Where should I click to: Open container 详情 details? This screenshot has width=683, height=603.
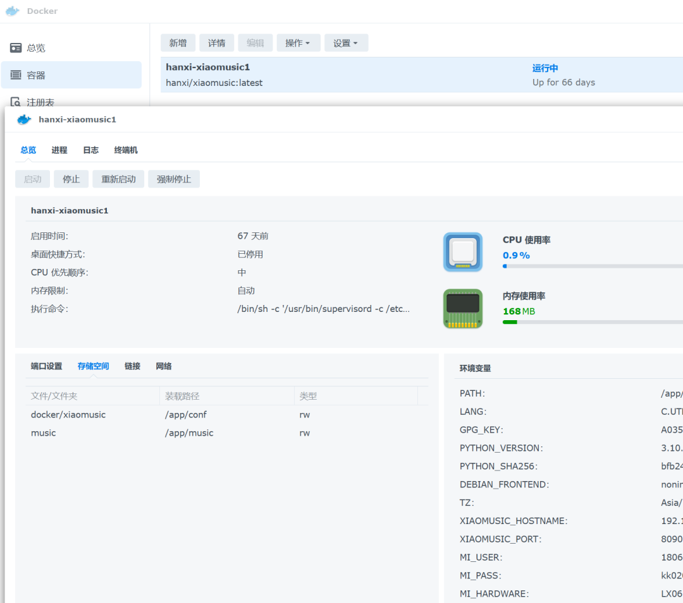[216, 43]
